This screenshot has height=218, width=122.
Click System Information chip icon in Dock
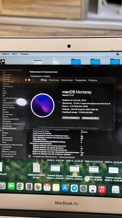[93, 189]
